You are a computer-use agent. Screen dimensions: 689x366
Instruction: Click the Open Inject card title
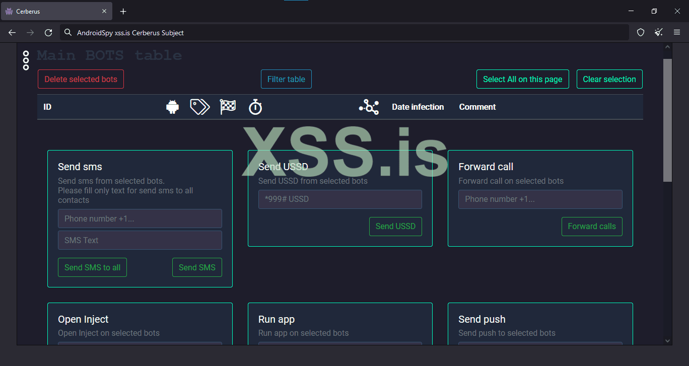coord(83,319)
